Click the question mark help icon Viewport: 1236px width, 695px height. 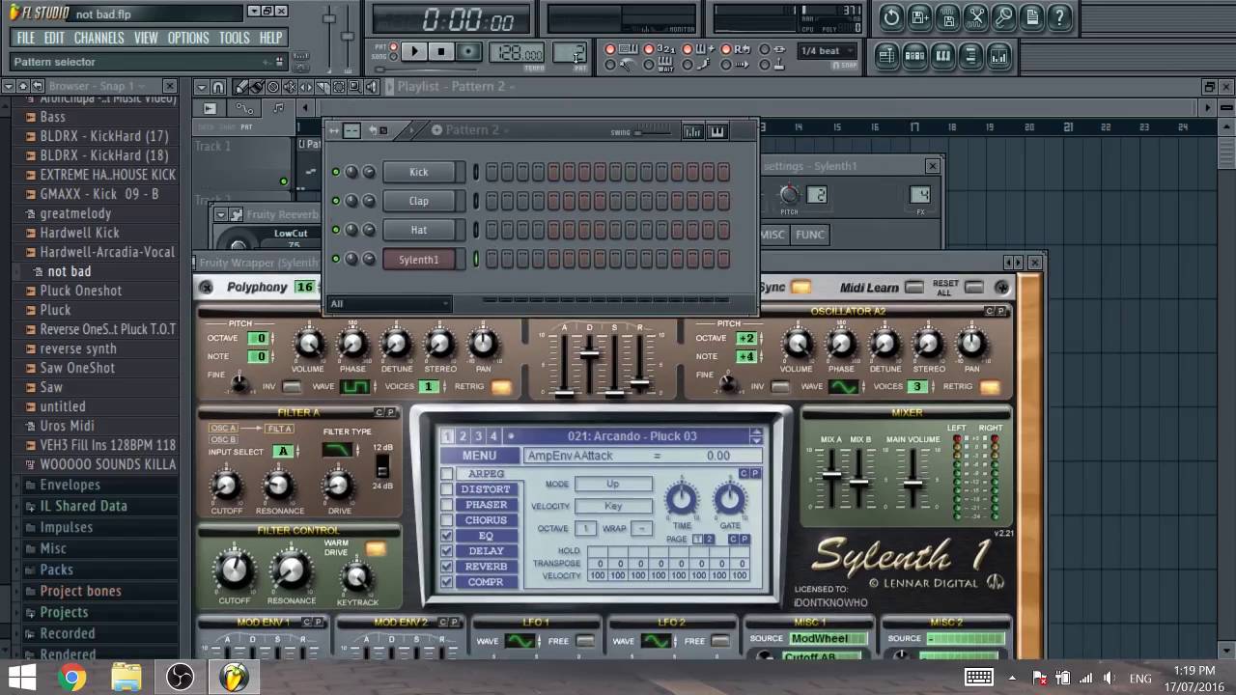click(x=1059, y=16)
